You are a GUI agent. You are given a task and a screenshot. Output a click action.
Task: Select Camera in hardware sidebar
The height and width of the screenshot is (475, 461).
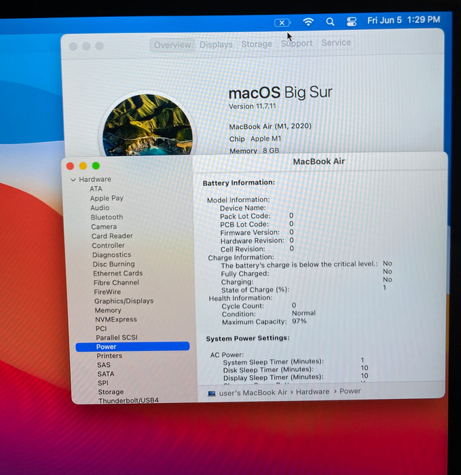point(104,227)
